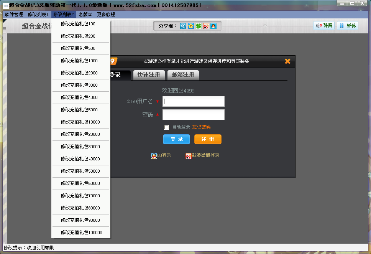Screen dimensions: 371x254
Task: Select 修改充值礼包20000 menu entry
Action: pyautogui.click(x=81, y=134)
